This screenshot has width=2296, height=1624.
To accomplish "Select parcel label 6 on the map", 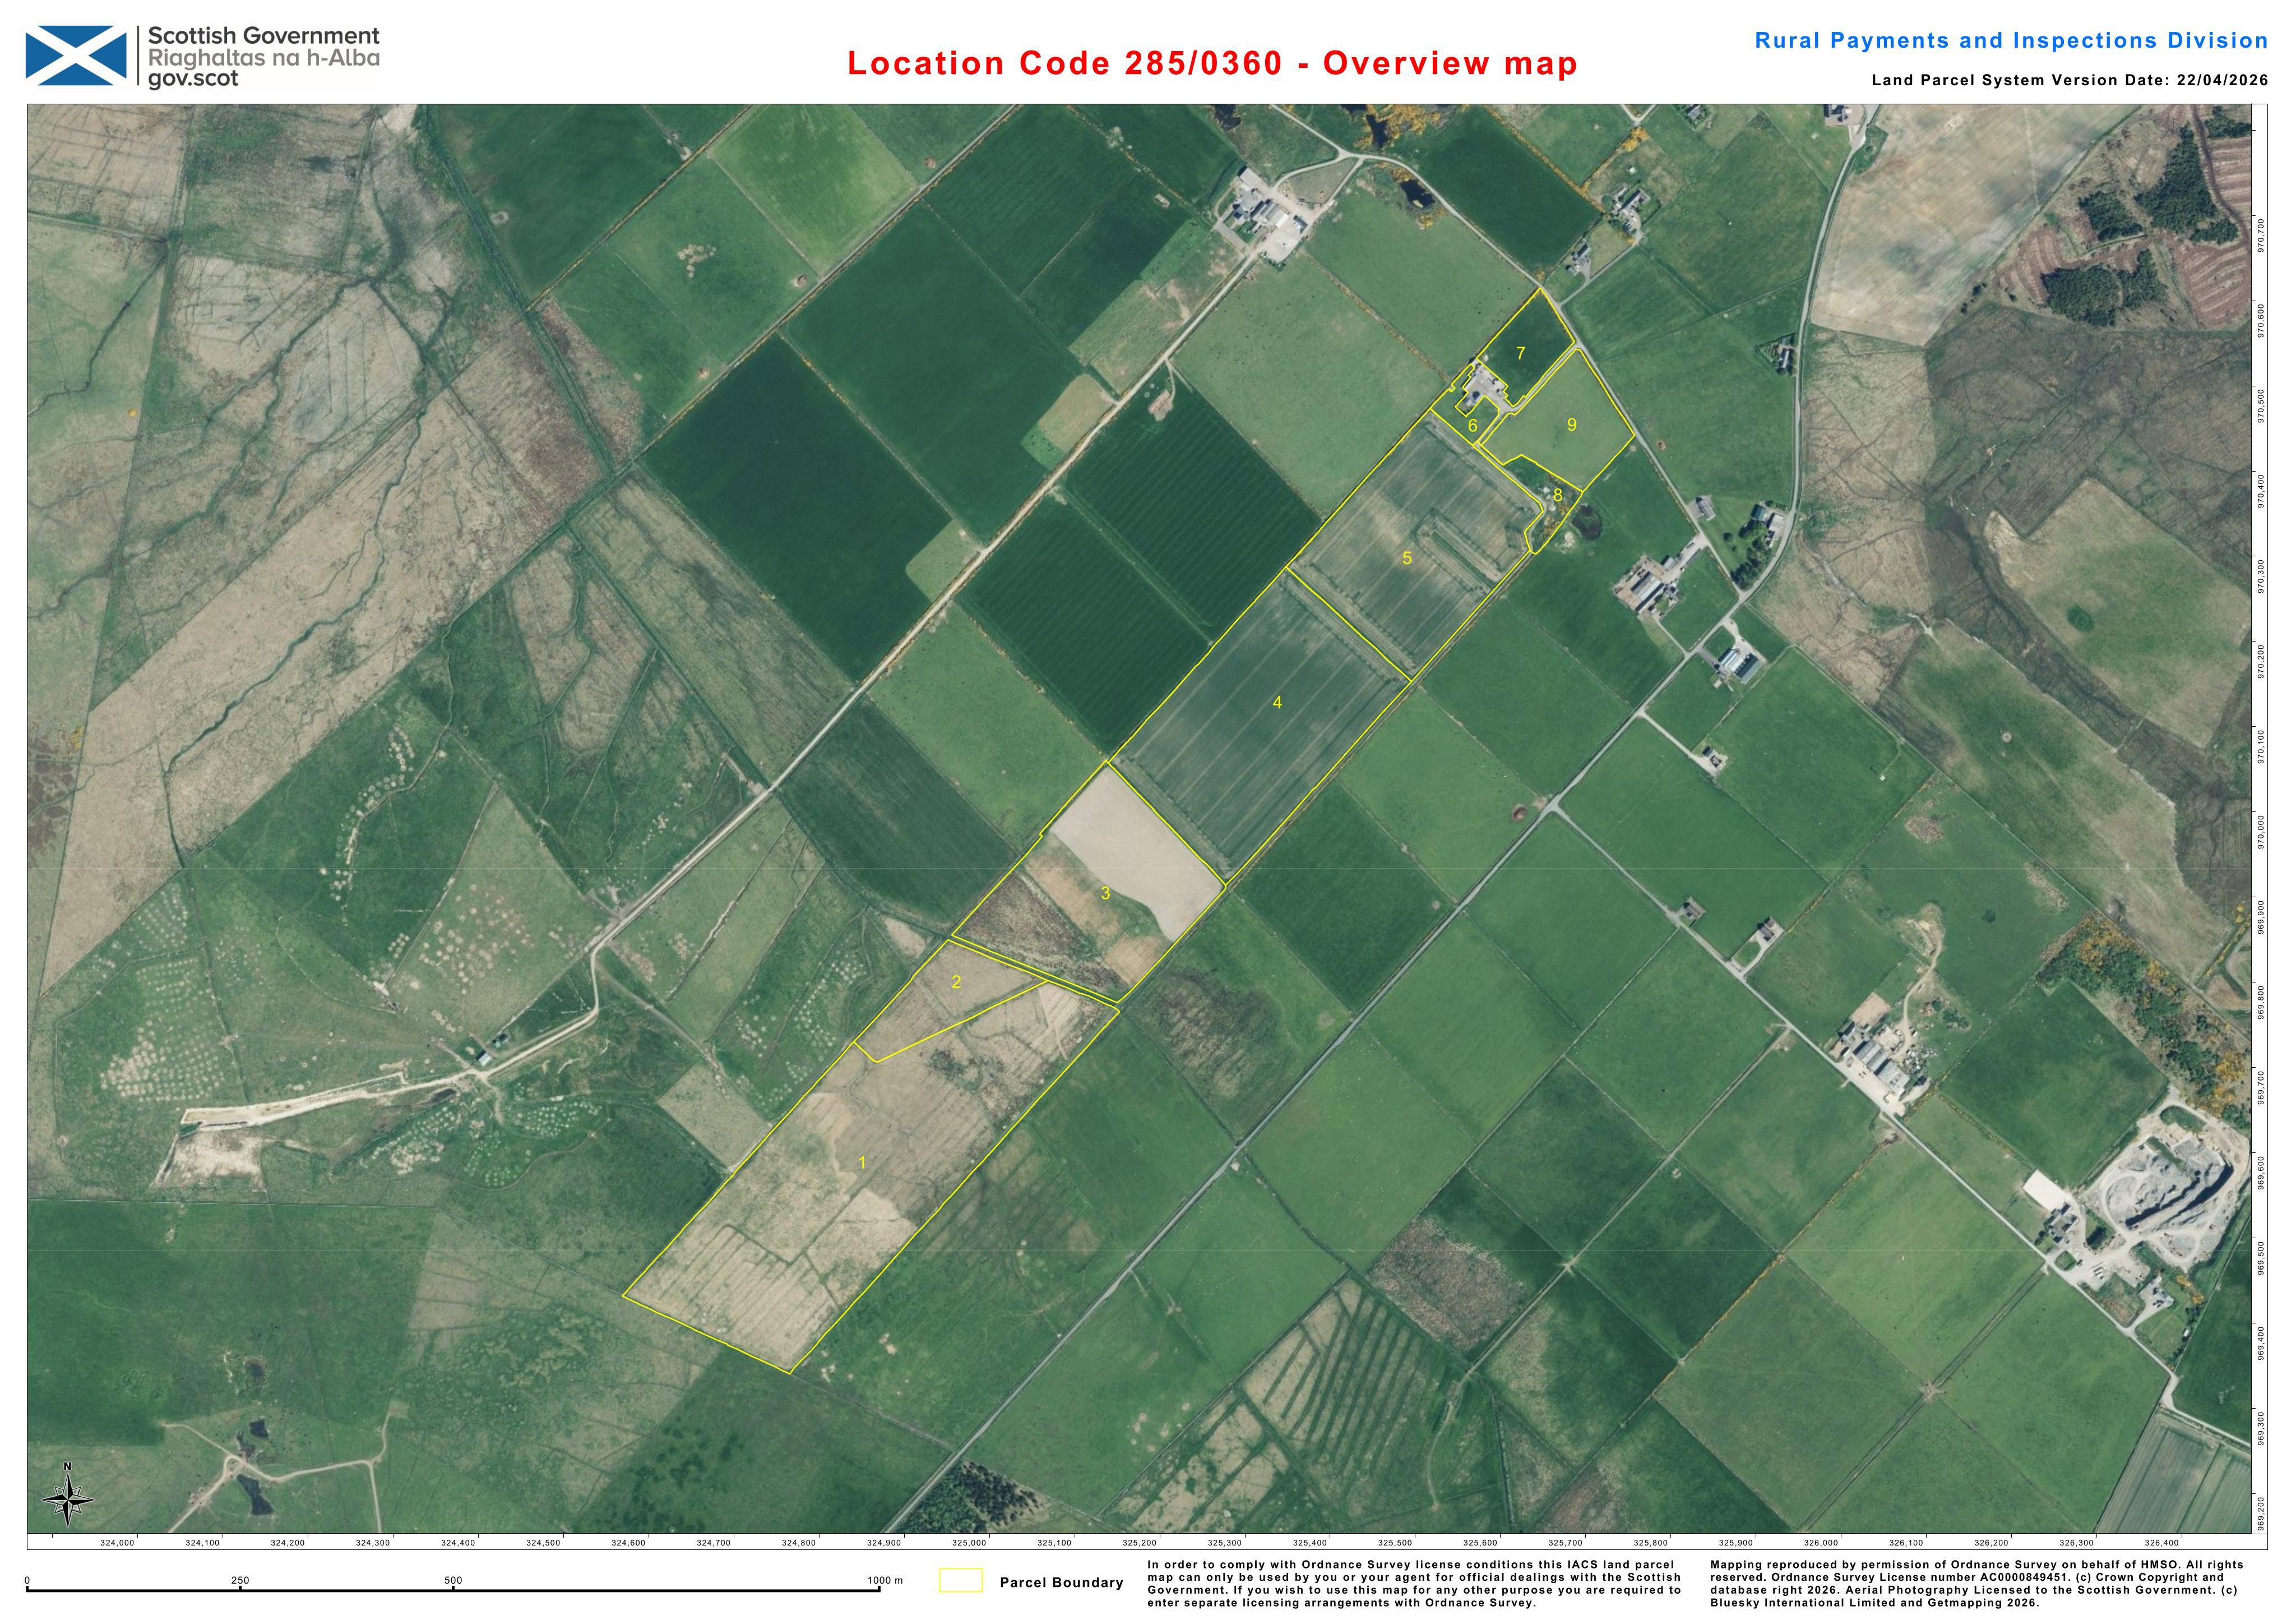I will pyautogui.click(x=1473, y=426).
